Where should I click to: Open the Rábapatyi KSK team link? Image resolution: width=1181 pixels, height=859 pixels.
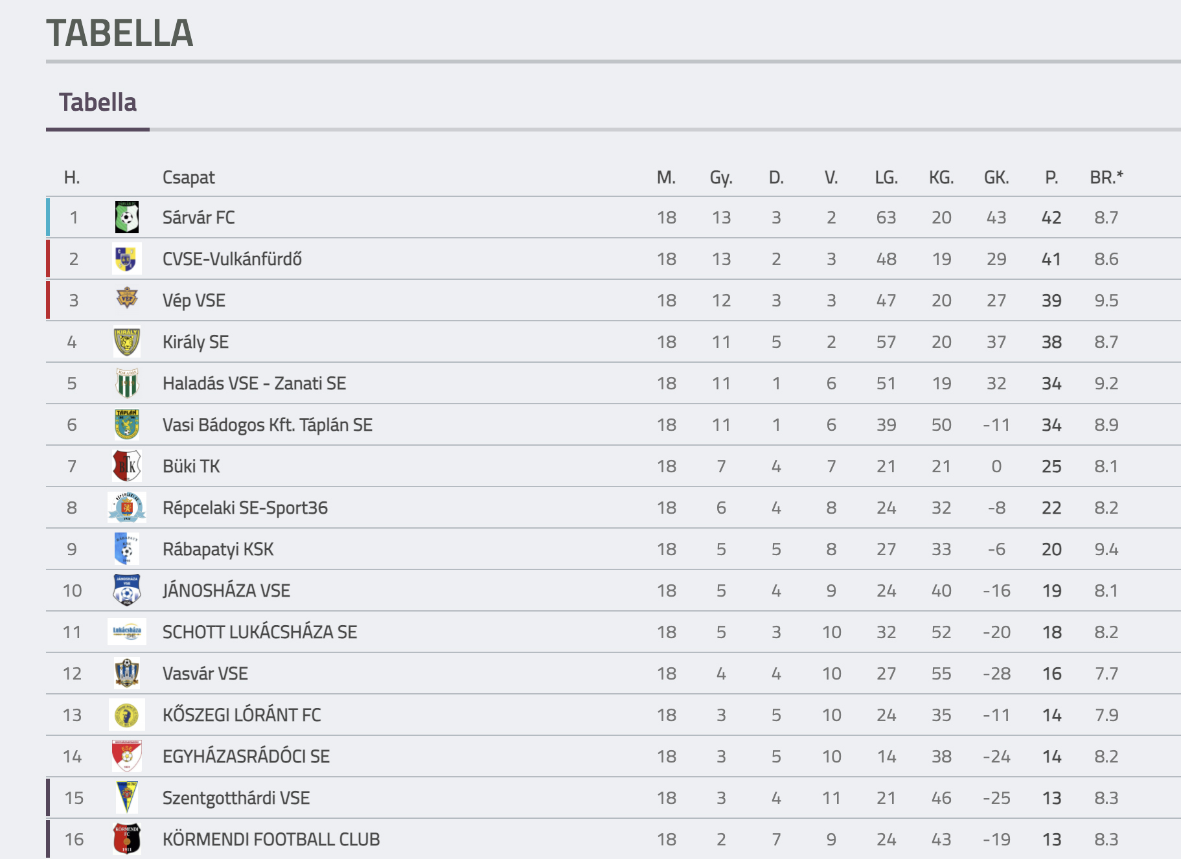click(218, 549)
